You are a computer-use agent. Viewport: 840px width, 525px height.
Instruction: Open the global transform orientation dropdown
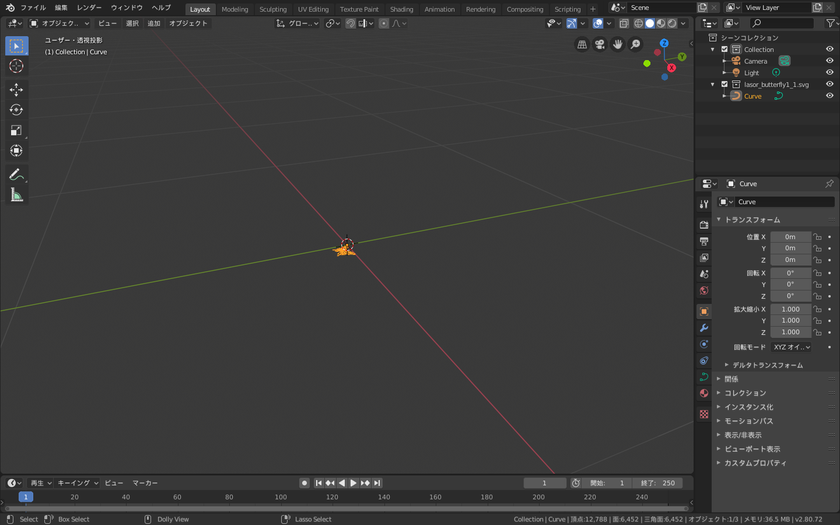click(297, 23)
